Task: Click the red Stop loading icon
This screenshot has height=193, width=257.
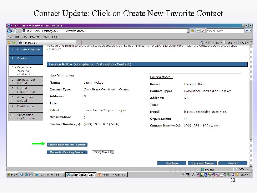Action: pyautogui.click(x=203, y=31)
